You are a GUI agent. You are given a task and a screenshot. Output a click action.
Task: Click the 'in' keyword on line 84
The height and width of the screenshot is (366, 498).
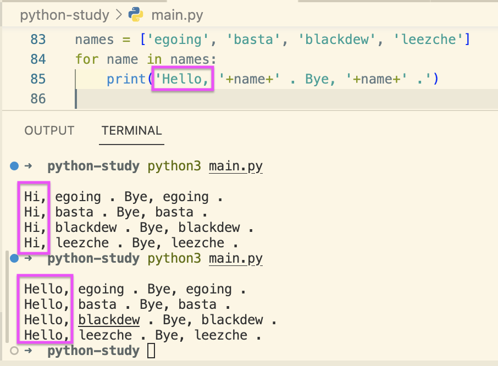coord(154,59)
